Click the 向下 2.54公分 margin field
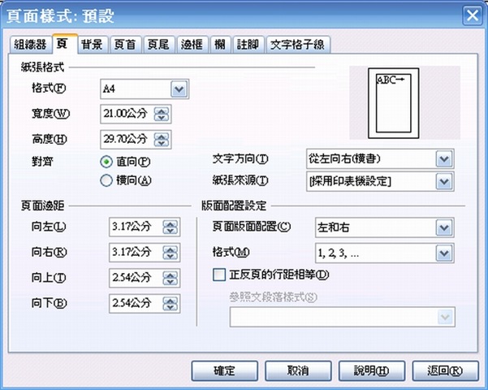 (136, 304)
